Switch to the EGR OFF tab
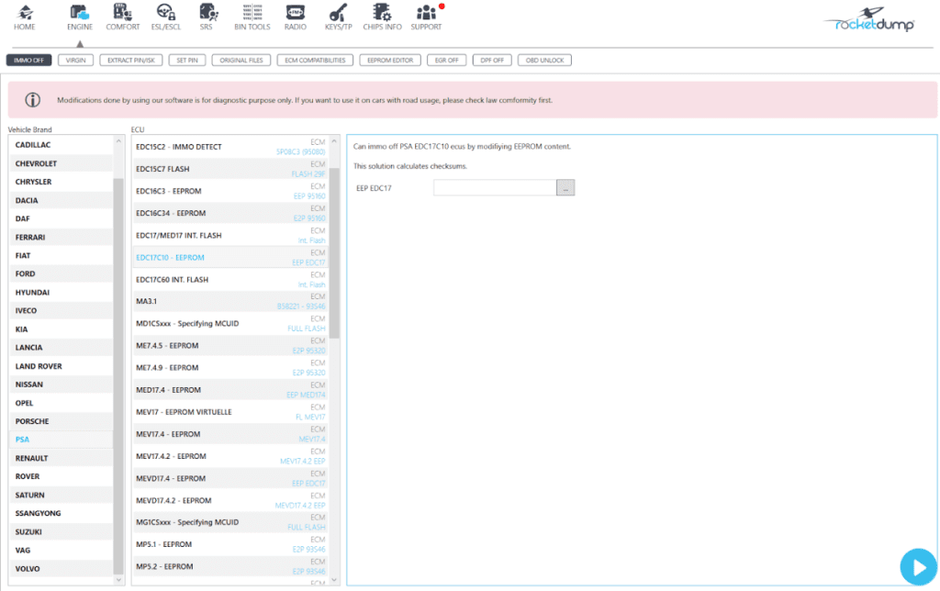Screen dimensions: 940x591 (447, 60)
